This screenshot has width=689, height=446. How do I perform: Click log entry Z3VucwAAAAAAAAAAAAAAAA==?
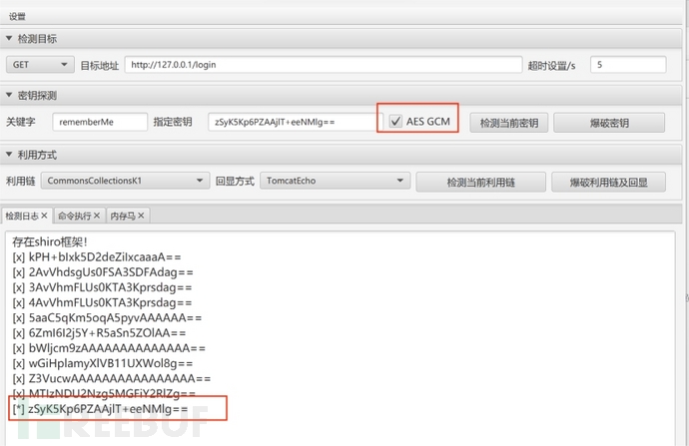point(111,378)
